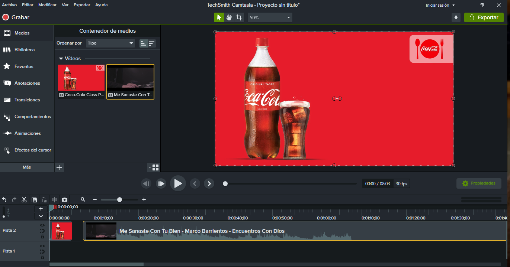Step forward one frame

[161, 183]
